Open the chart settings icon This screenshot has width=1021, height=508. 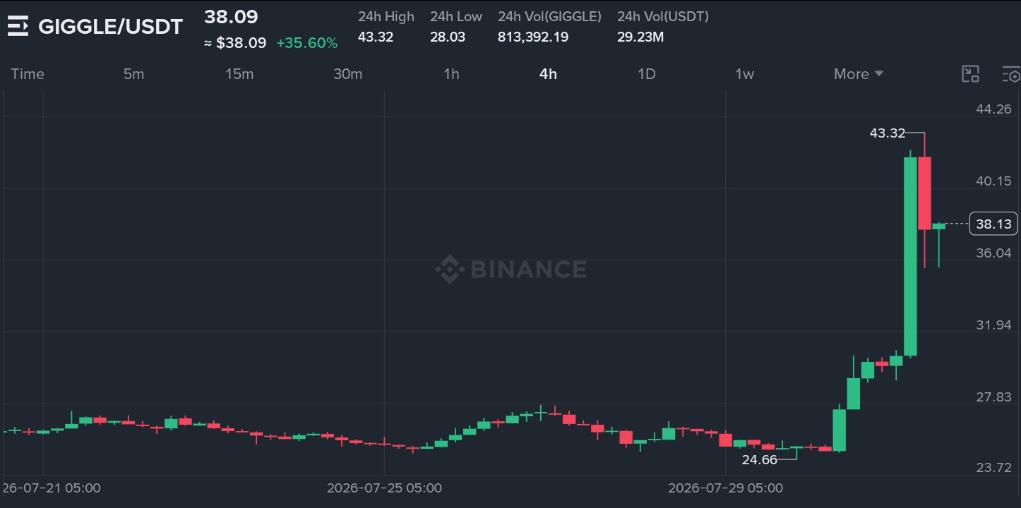(1012, 74)
